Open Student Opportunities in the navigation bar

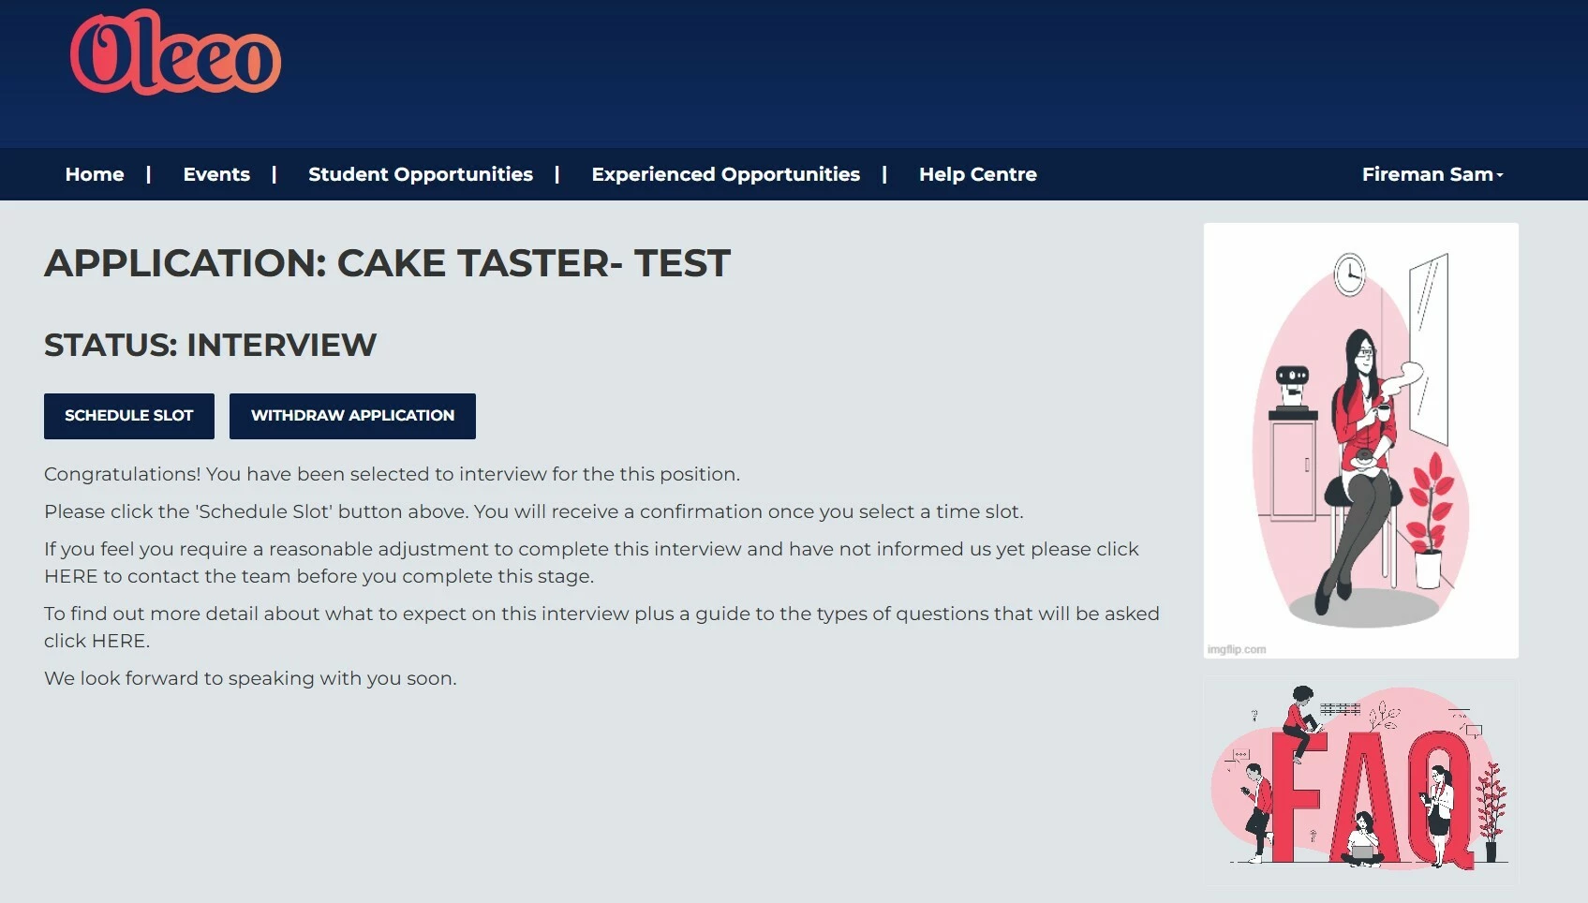(420, 174)
